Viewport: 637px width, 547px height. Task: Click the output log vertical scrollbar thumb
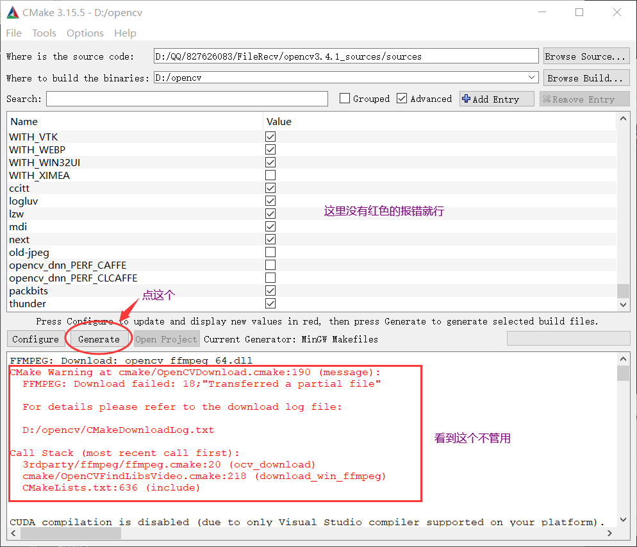click(623, 373)
